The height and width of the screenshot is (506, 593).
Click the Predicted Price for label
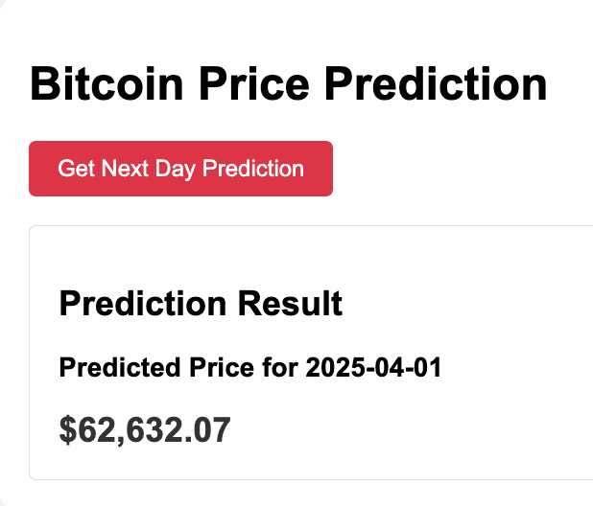pyautogui.click(x=179, y=367)
